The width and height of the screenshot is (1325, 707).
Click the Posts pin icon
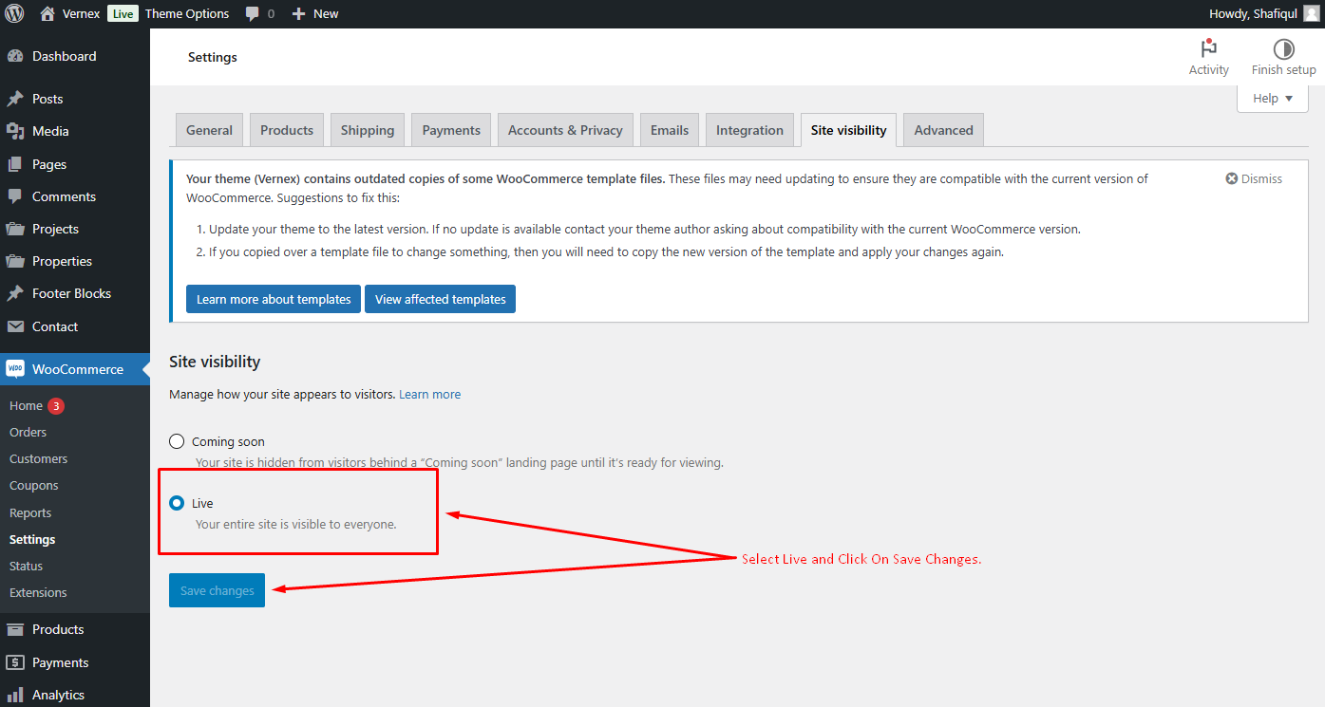point(15,99)
